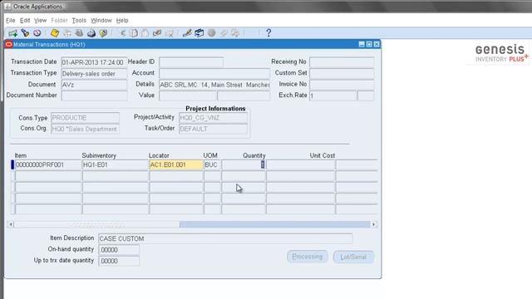Click the Clear Record eraser icon
The width and height of the screenshot is (532, 299).
(157, 33)
